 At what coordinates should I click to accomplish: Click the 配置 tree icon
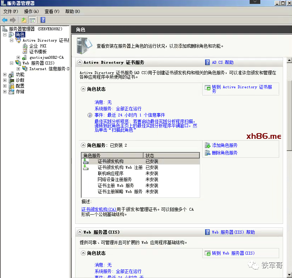pos(11,86)
